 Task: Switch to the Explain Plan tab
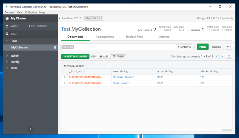pos(134,37)
